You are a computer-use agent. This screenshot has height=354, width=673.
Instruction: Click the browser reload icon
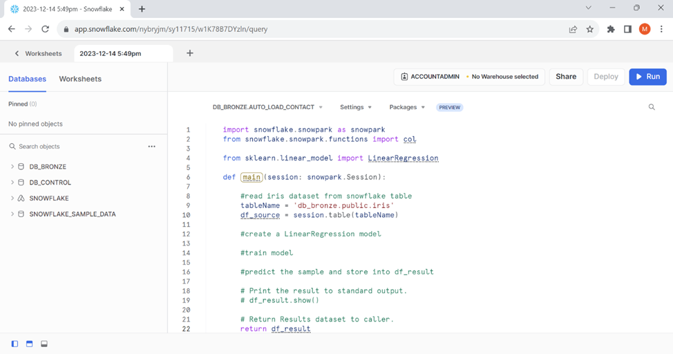coord(45,29)
